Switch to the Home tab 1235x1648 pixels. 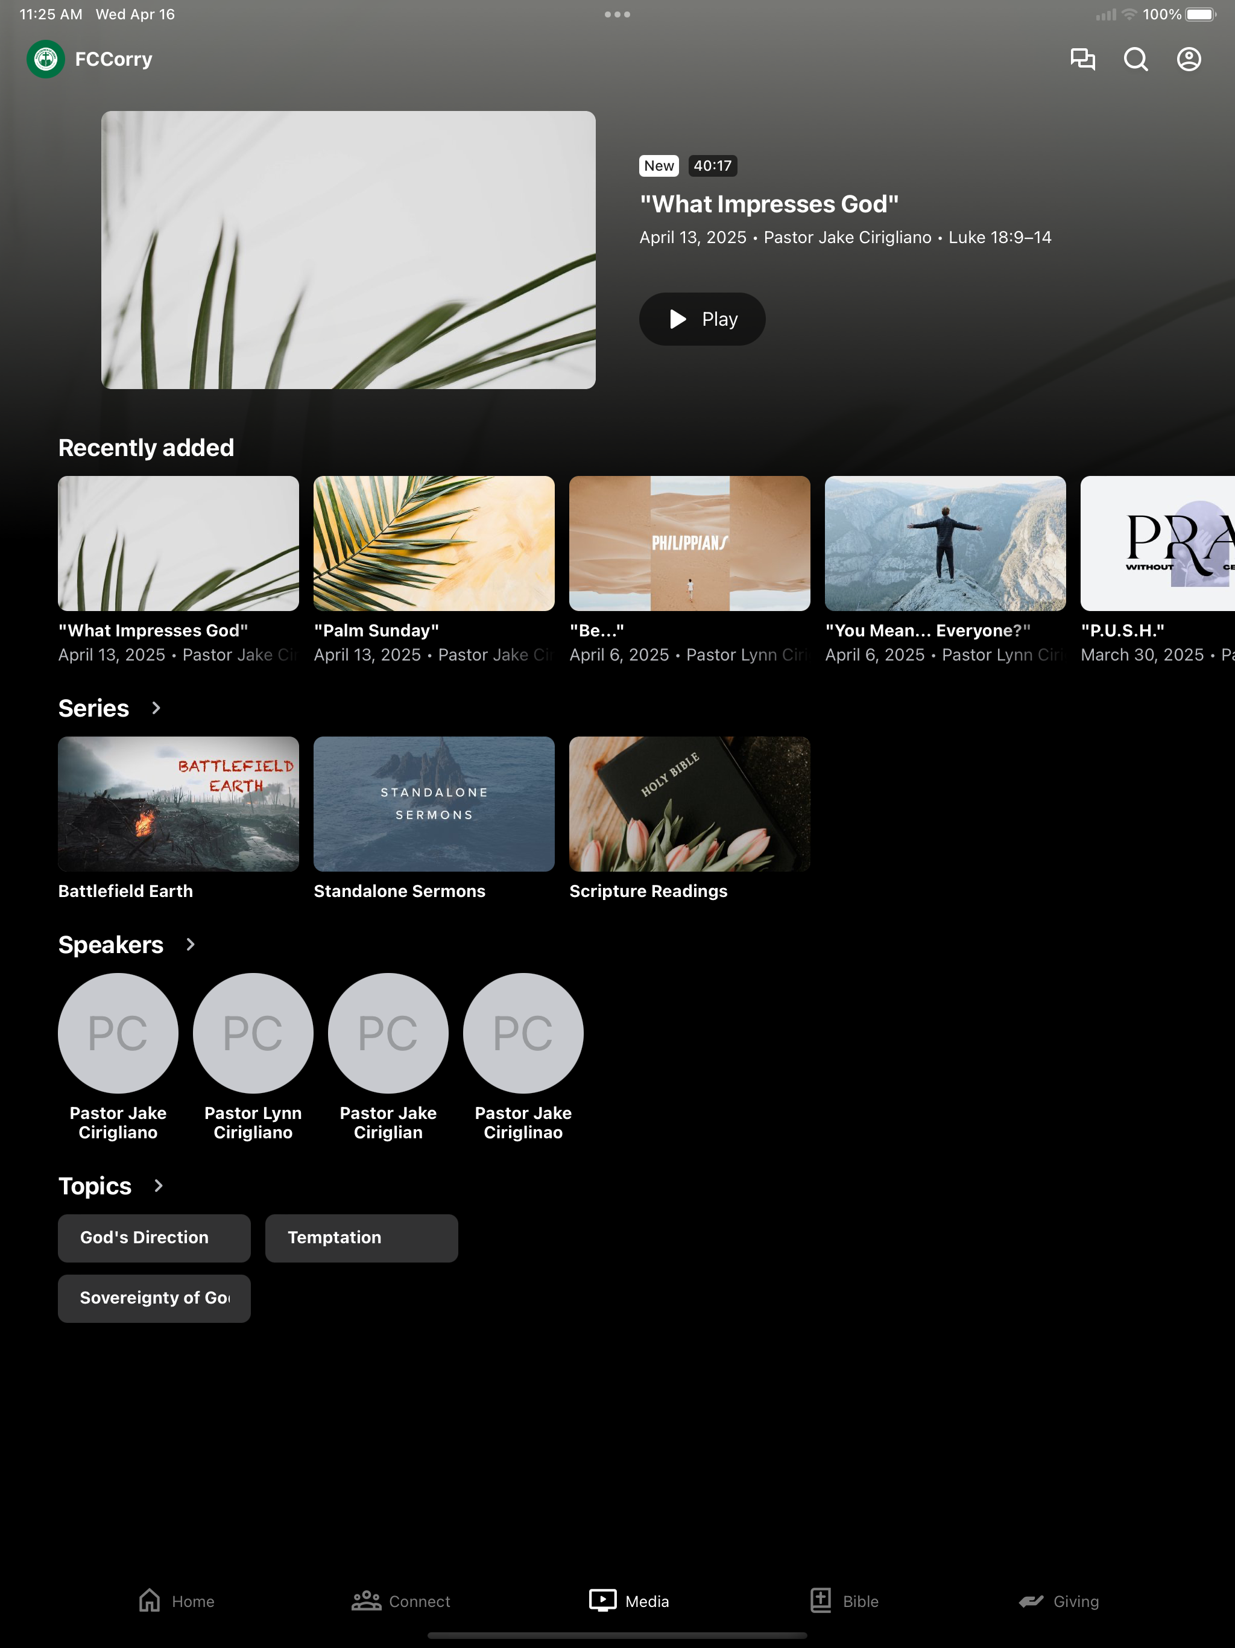click(x=177, y=1601)
